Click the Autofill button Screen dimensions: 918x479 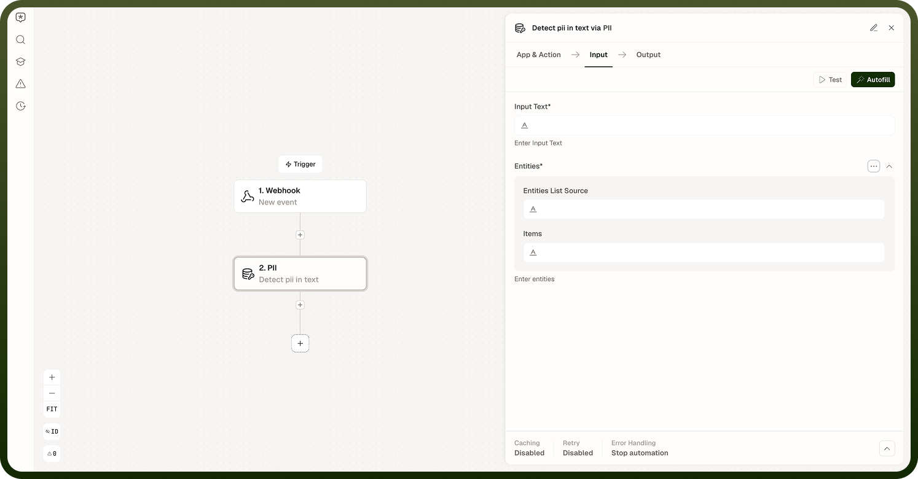[873, 80]
